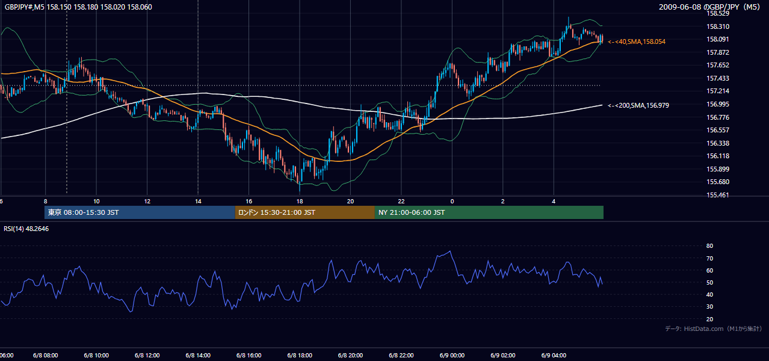769x361 pixels.
Task: Click the NY 21:00-06:00 JST session bar
Action: [x=489, y=212]
